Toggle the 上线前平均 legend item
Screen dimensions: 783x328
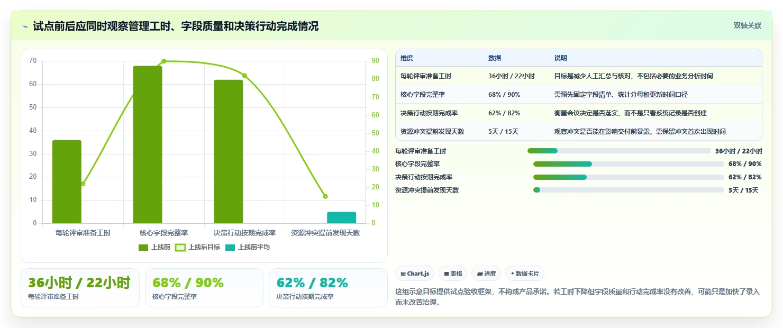click(x=248, y=247)
